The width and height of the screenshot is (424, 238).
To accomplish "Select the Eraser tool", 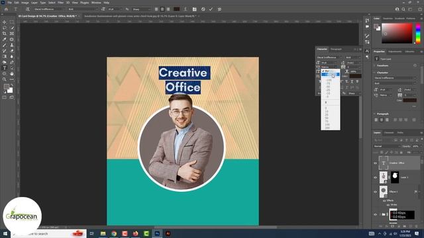I will pyautogui.click(x=12, y=51).
